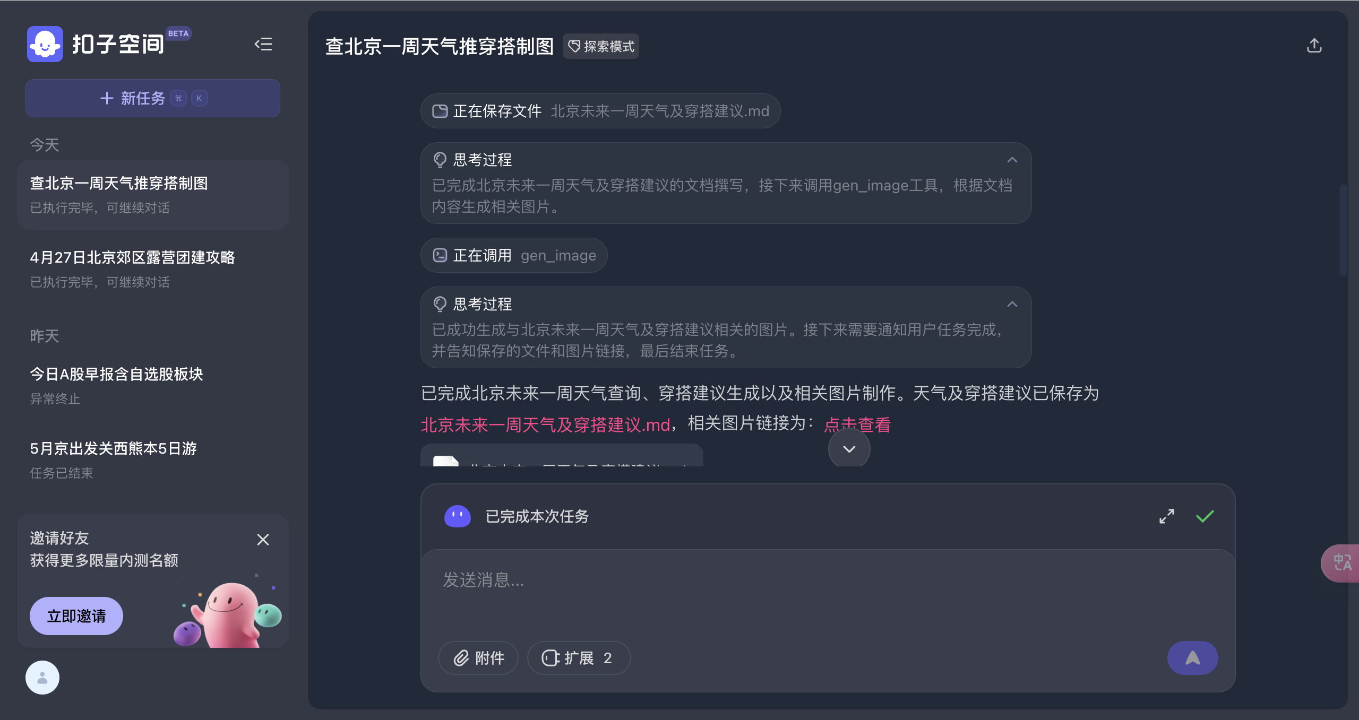Click the share icon at top right
Image resolution: width=1359 pixels, height=720 pixels.
point(1314,46)
